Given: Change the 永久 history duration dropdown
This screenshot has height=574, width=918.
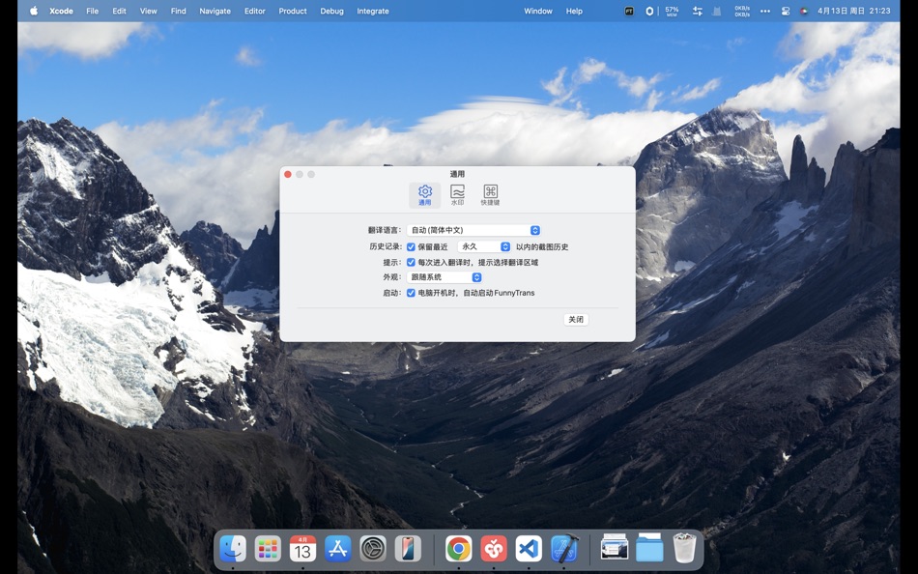Looking at the screenshot, I should tap(483, 246).
